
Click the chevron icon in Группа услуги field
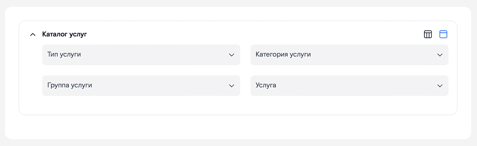[232, 86]
